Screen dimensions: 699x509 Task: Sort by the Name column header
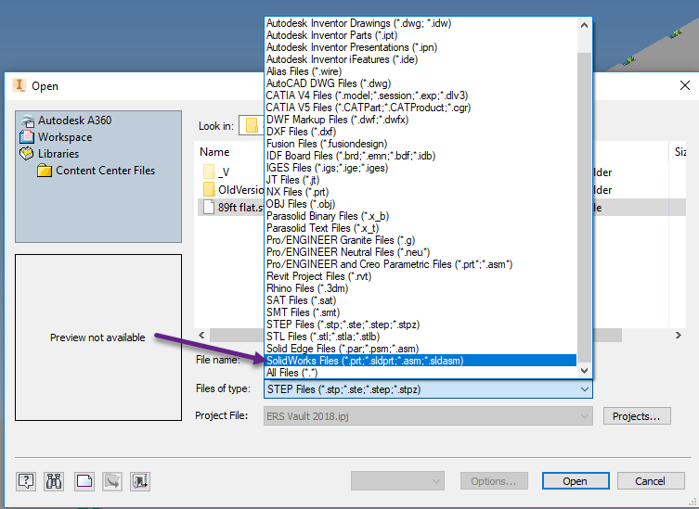click(x=214, y=152)
